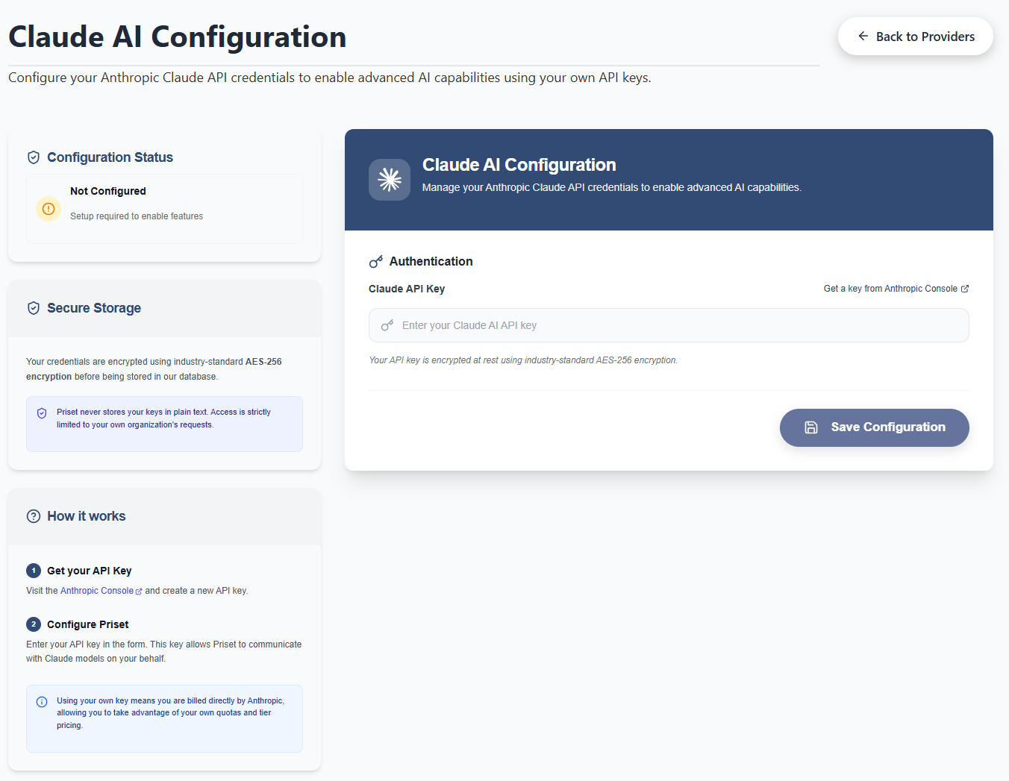
Task: Open the Get a key from Anthropic Console link
Action: point(896,289)
